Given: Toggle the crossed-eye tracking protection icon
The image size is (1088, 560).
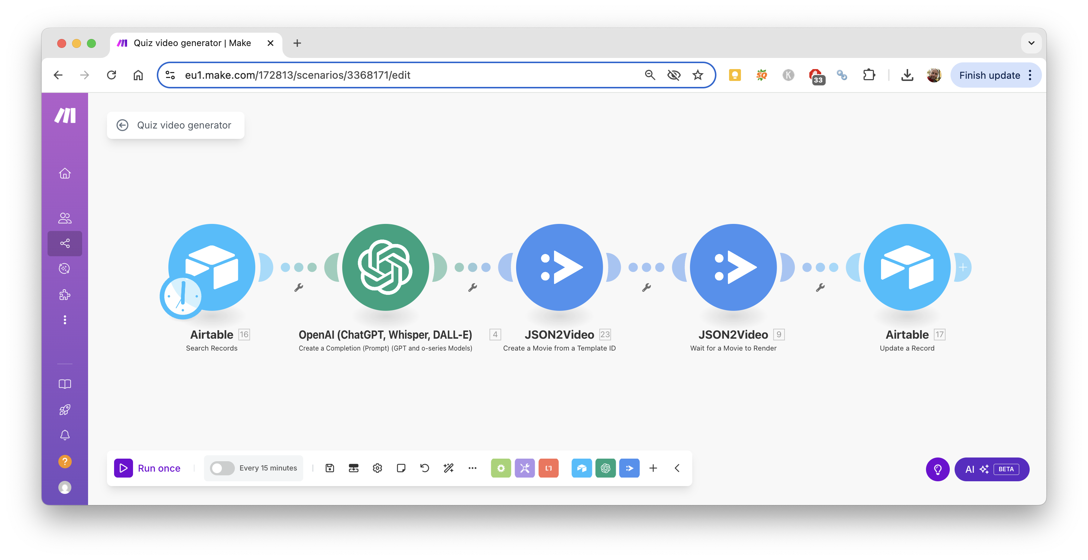Looking at the screenshot, I should pyautogui.click(x=674, y=75).
